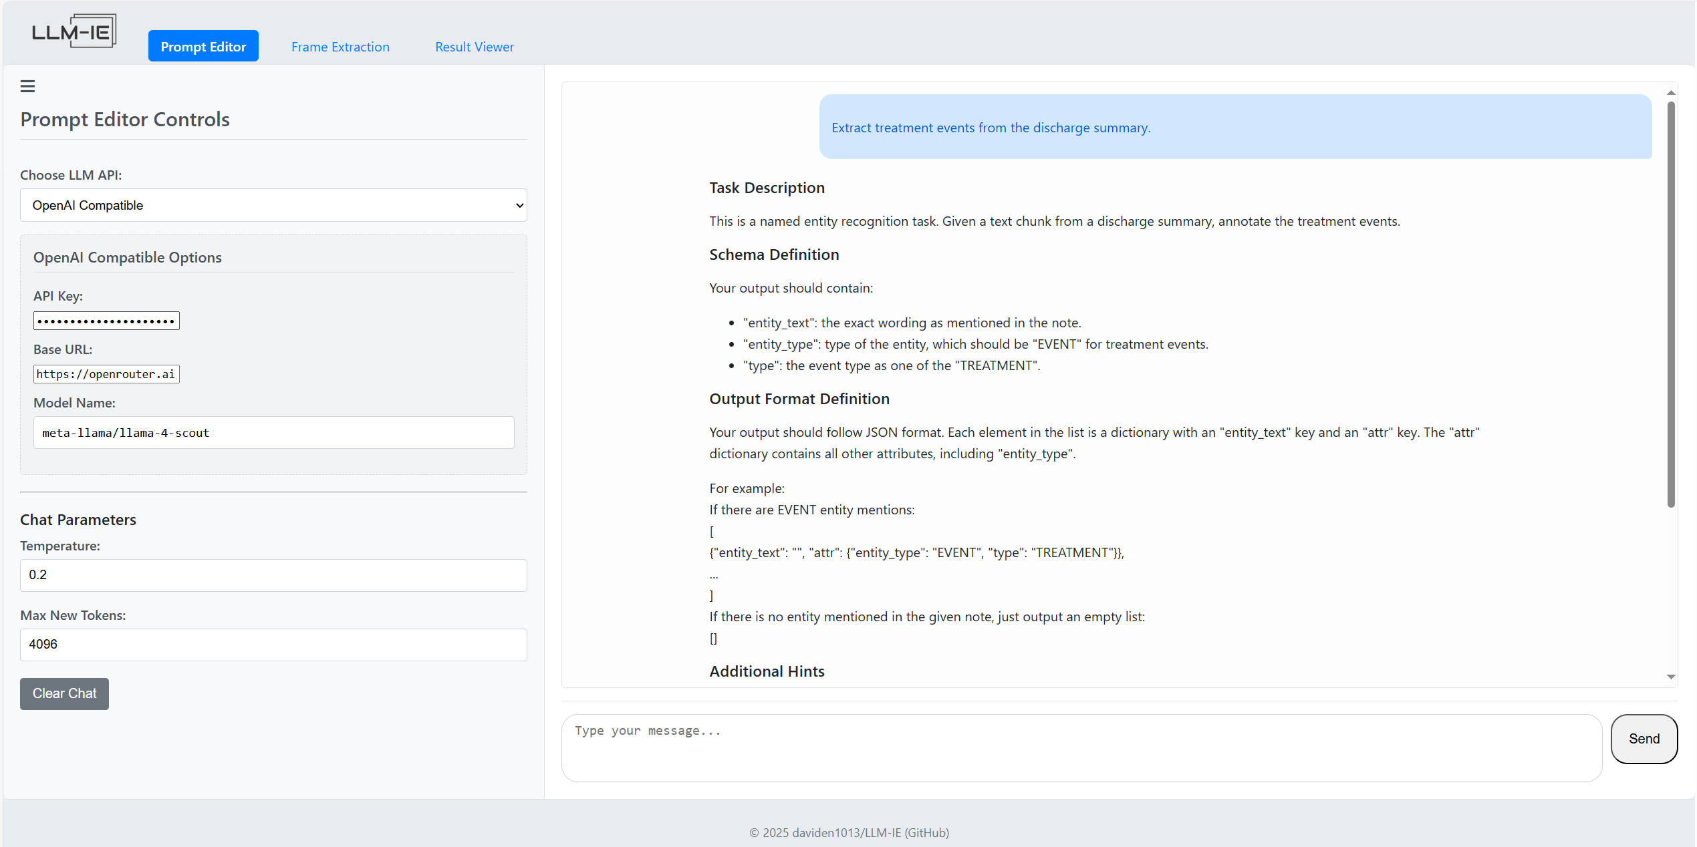Select the Base URL field
This screenshot has width=1697, height=847.
106,373
